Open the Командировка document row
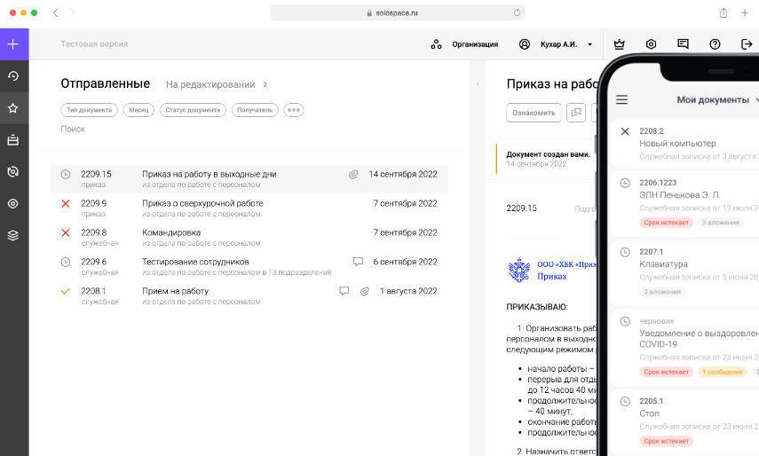Screen dimensions: 759x456 (x=249, y=238)
